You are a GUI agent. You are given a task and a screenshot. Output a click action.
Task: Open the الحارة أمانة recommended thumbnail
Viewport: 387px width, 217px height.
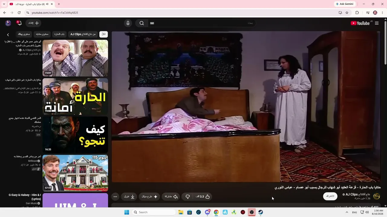75,96
